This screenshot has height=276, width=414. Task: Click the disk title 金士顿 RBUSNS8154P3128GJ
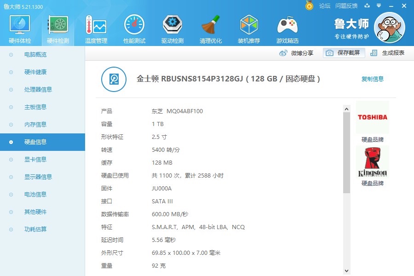pyautogui.click(x=190, y=79)
